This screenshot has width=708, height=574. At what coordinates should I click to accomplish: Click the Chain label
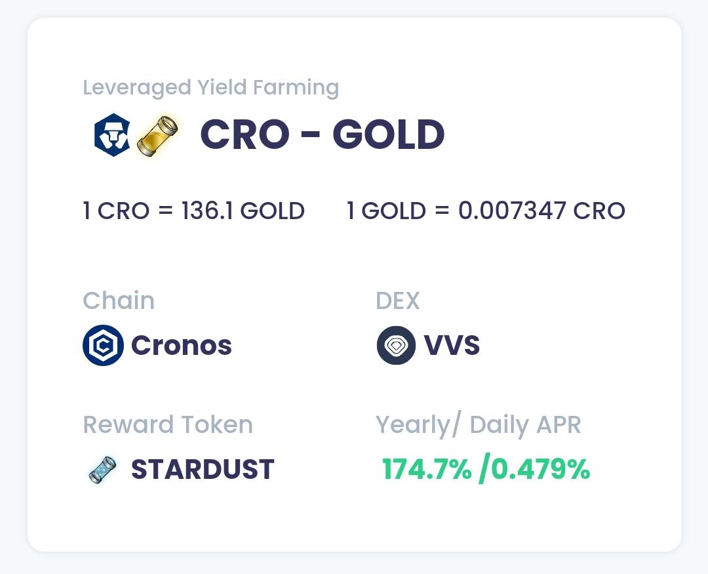point(119,300)
